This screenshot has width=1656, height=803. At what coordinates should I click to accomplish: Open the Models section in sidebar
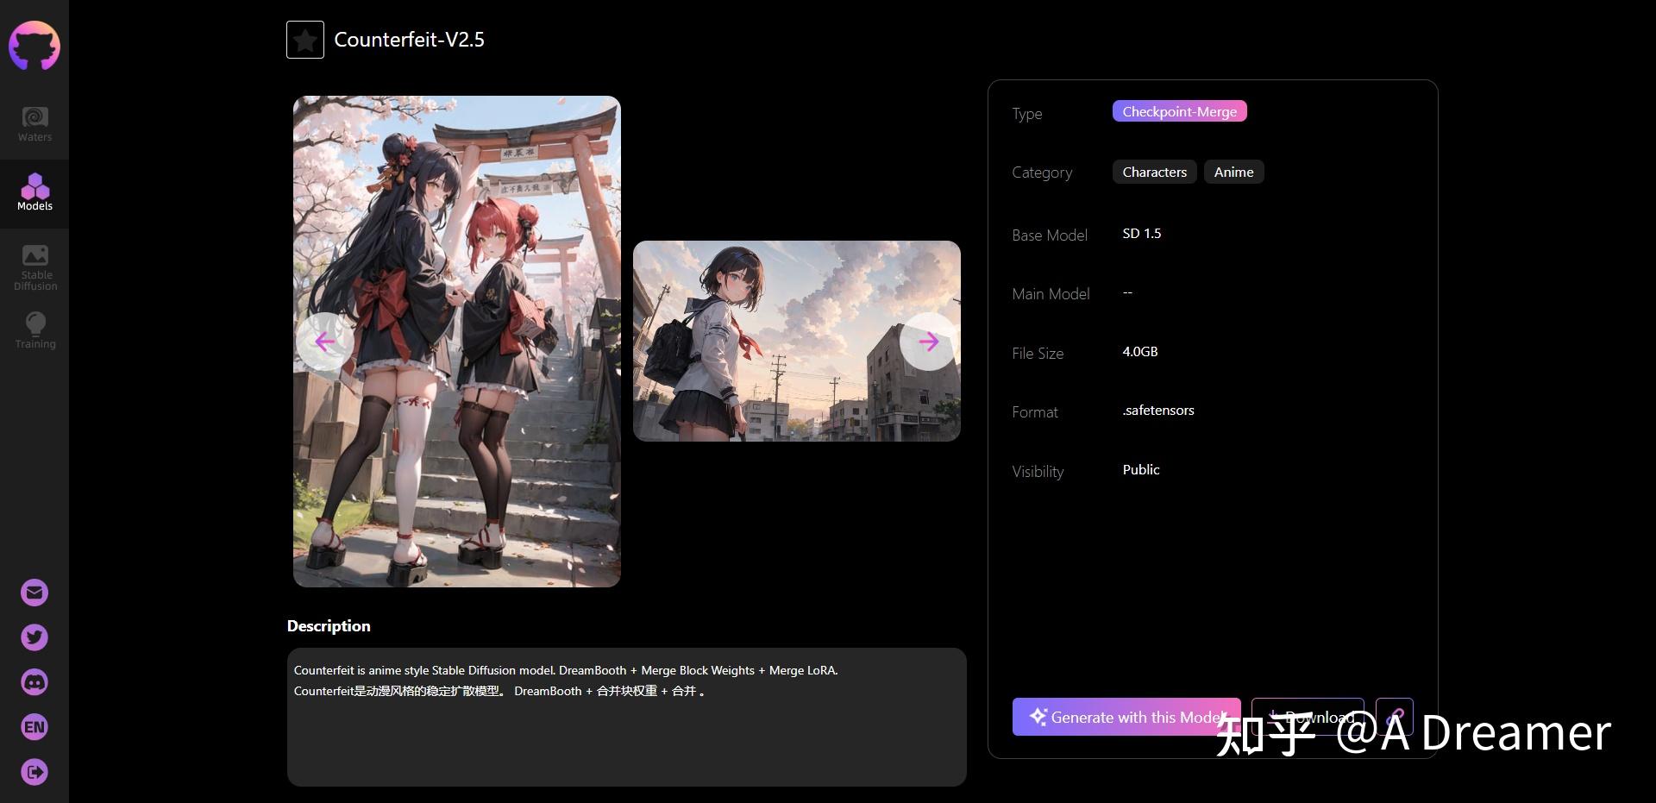(x=34, y=193)
